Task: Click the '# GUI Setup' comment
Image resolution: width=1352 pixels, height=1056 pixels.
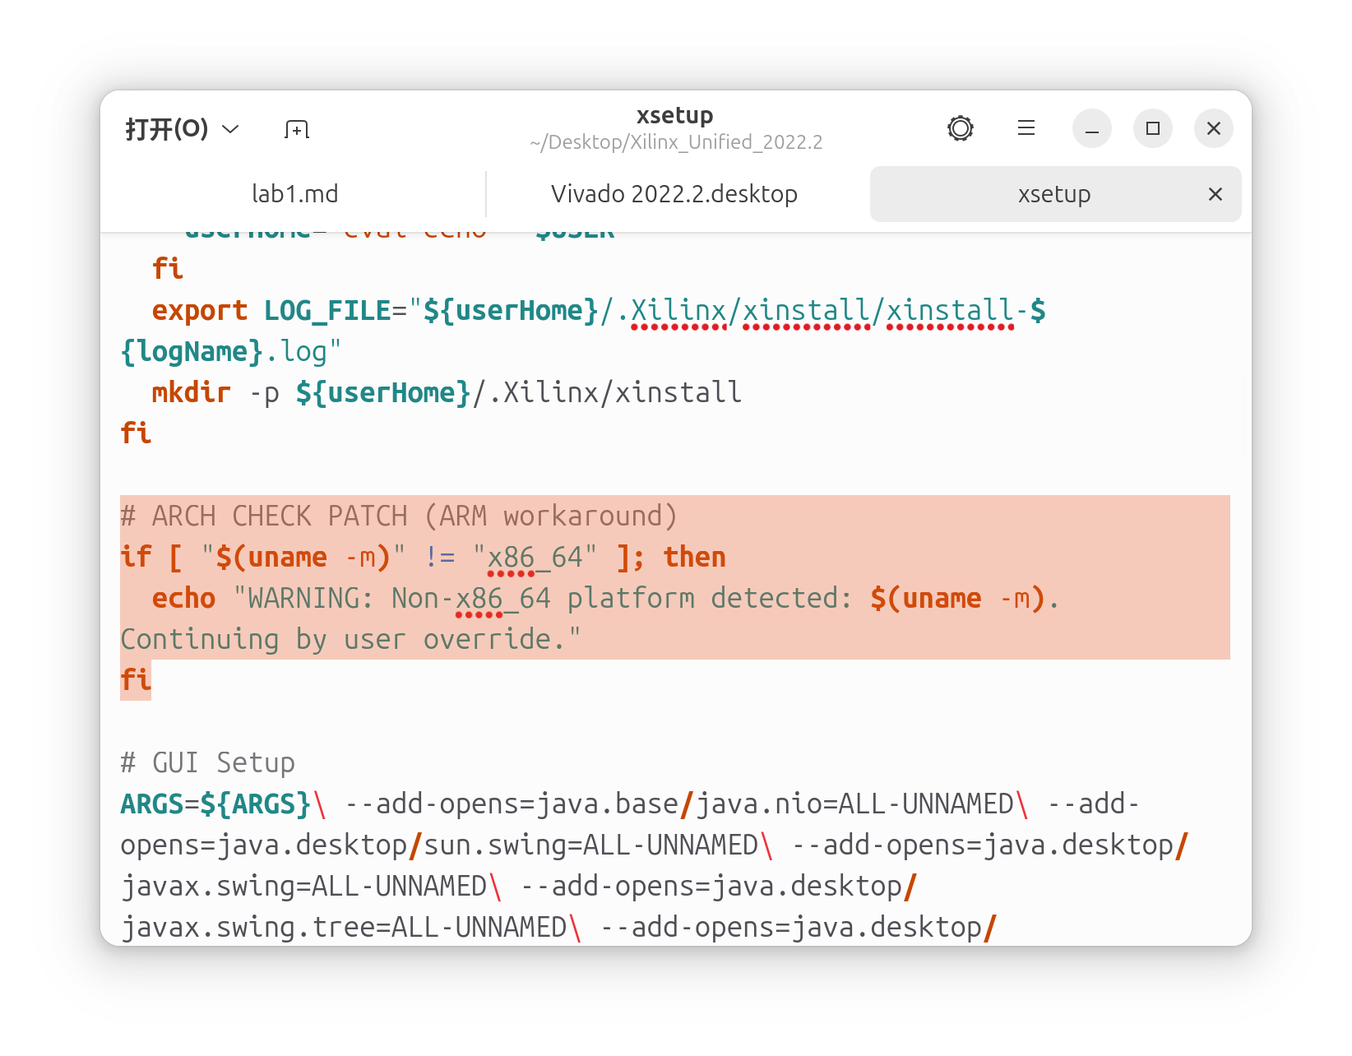Action: (x=207, y=763)
